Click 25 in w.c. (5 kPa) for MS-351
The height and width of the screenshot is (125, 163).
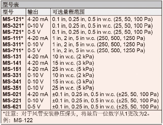(73, 88)
